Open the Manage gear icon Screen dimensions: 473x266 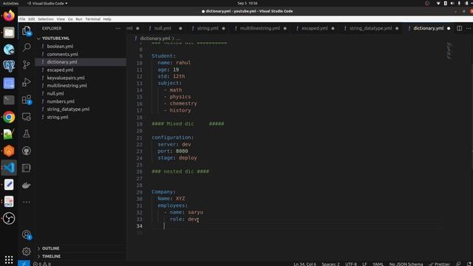point(27,251)
